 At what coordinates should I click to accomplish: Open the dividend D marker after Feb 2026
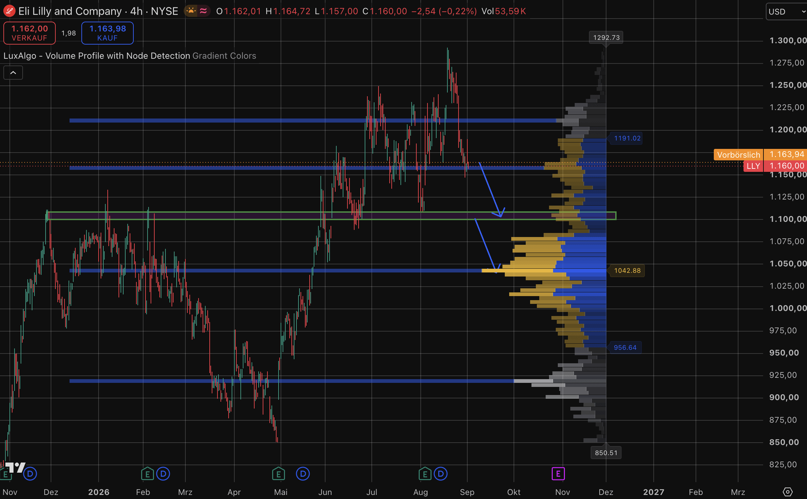coord(163,474)
